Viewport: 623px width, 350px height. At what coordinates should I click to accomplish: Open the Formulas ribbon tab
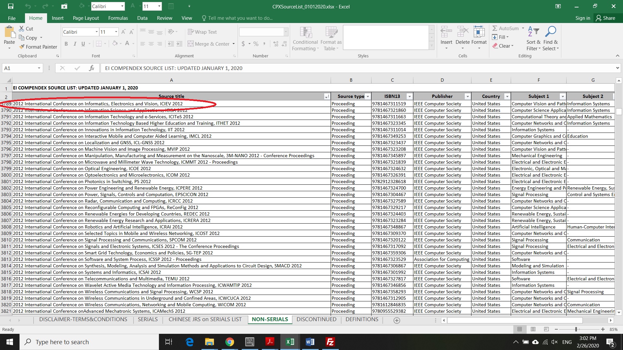pyautogui.click(x=118, y=18)
